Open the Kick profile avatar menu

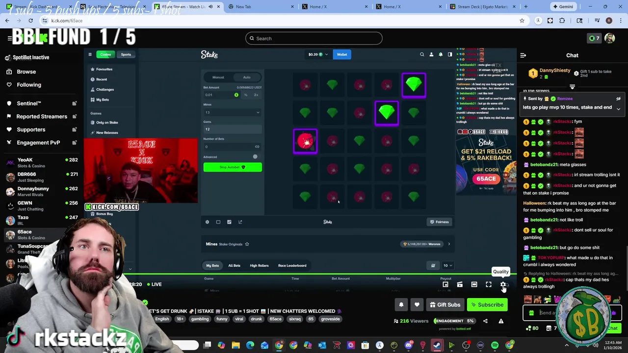[x=610, y=38]
